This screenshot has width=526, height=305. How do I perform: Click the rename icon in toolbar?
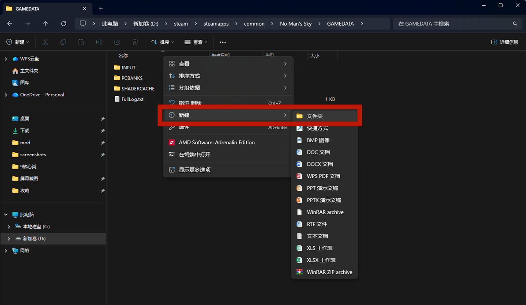(99, 42)
